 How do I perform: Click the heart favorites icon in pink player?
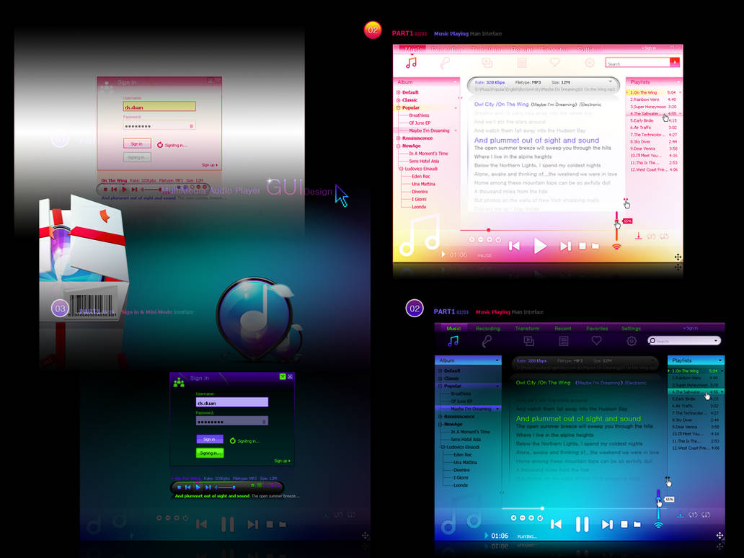[554, 62]
